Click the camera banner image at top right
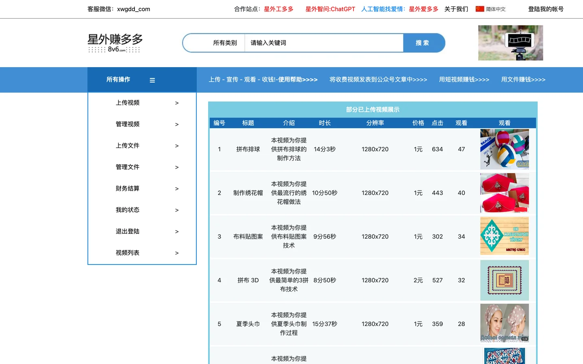Screen dimensions: 583x364 (x=511, y=43)
